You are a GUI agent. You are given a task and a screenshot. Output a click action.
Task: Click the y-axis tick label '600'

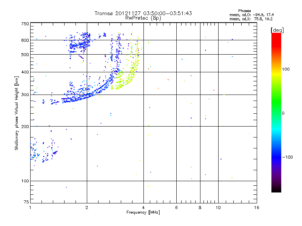coord(25,40)
